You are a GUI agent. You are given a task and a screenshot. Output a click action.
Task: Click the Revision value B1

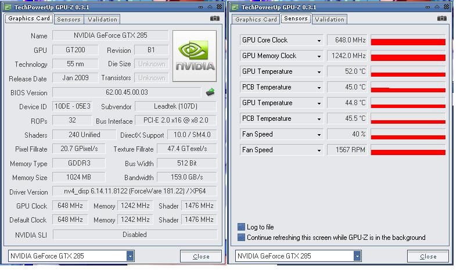(152, 50)
